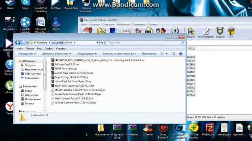This screenshot has width=252, height=141.
Task: Click Explorer's forward arrow button
Action: click(24, 43)
